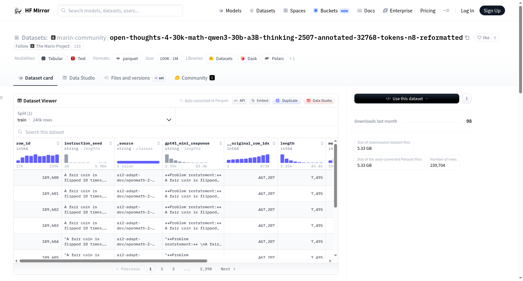Screen dimensions: 523x281
Task: Go to the Pricing page
Action: [428, 10]
